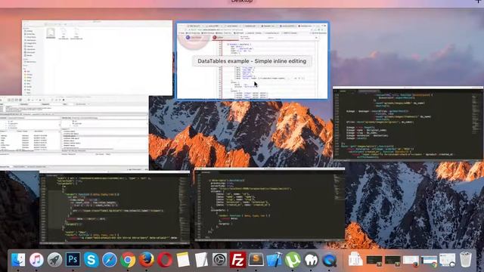The height and width of the screenshot is (272, 484).
Task: Open the Trash in the dock
Action: (x=466, y=260)
